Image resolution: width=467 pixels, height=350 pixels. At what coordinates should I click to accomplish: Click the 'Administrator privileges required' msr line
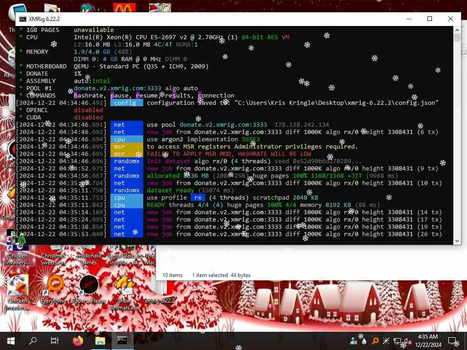pyautogui.click(x=252, y=146)
